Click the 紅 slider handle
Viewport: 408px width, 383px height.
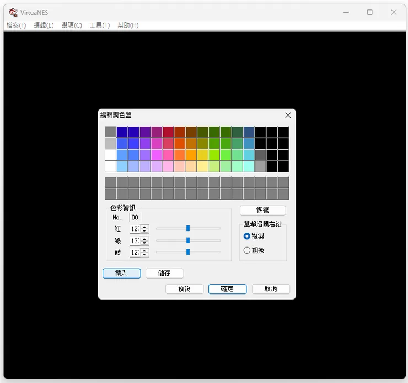tap(188, 228)
